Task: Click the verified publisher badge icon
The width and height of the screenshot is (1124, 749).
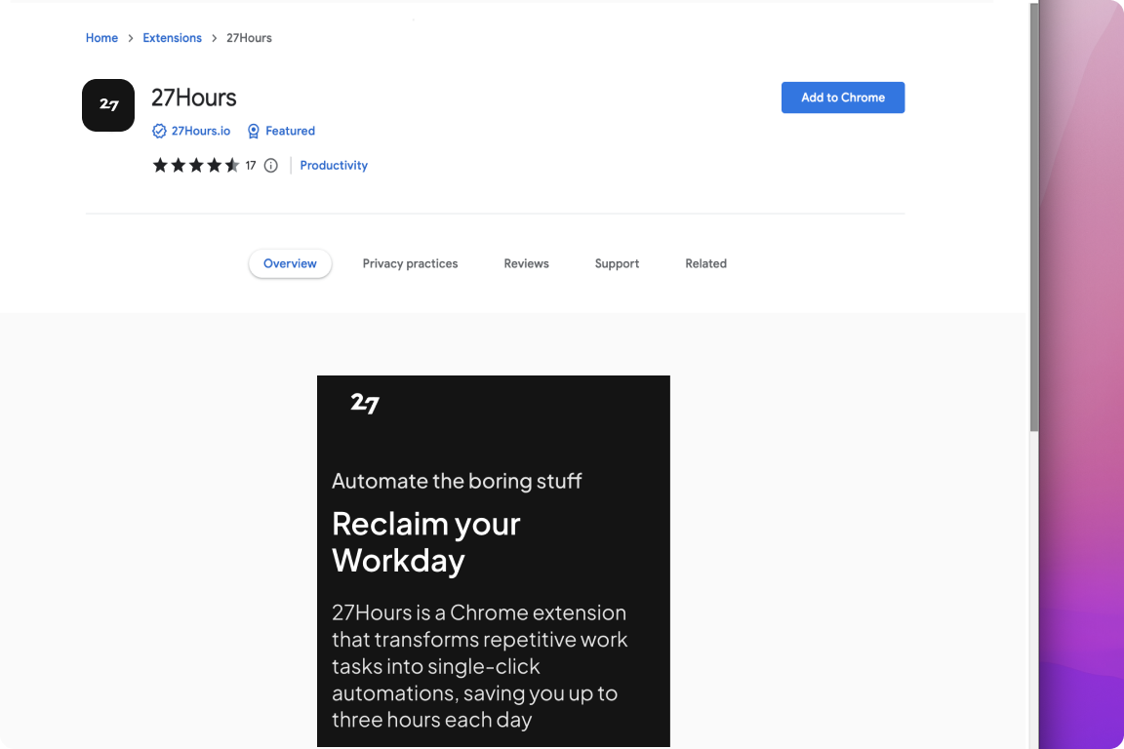Action: click(159, 131)
